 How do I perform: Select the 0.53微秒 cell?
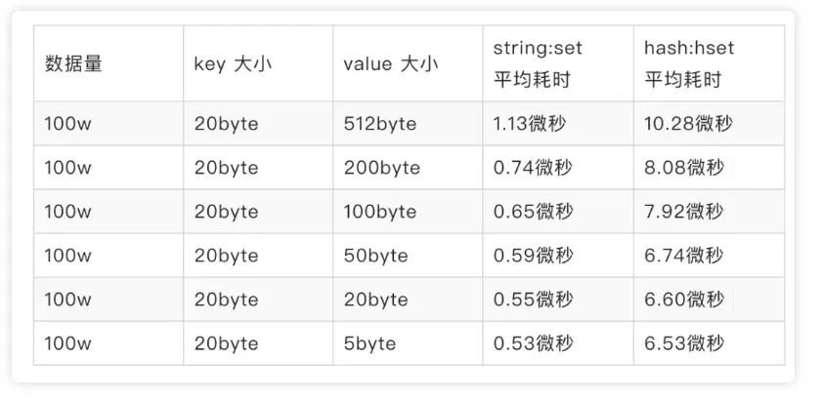pos(558,343)
